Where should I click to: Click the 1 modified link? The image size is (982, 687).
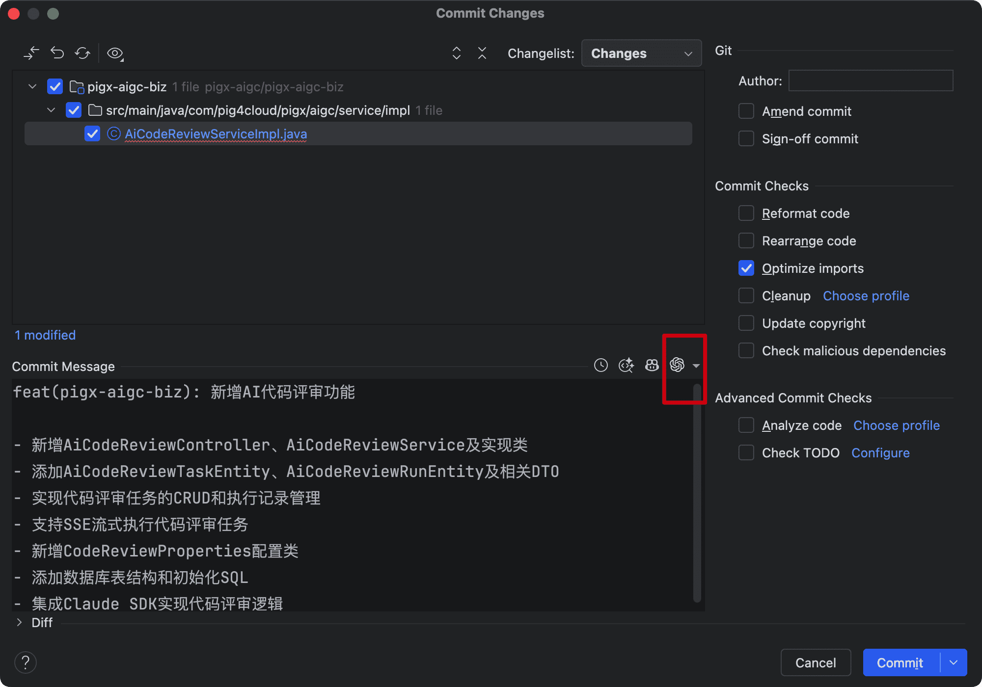45,335
